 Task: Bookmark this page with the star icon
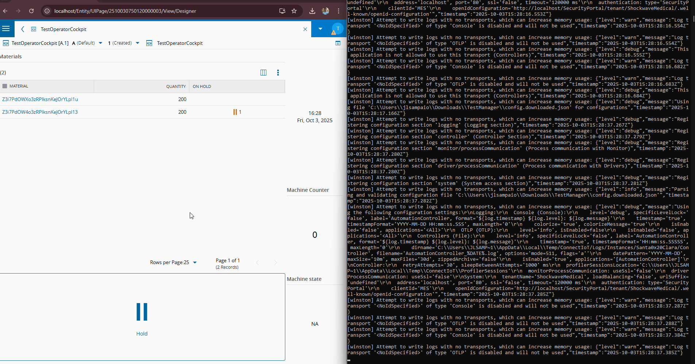click(x=294, y=11)
